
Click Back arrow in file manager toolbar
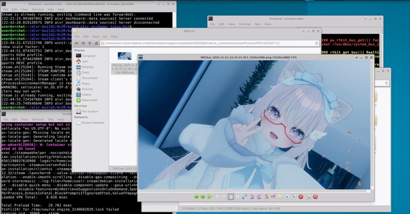point(77,43)
